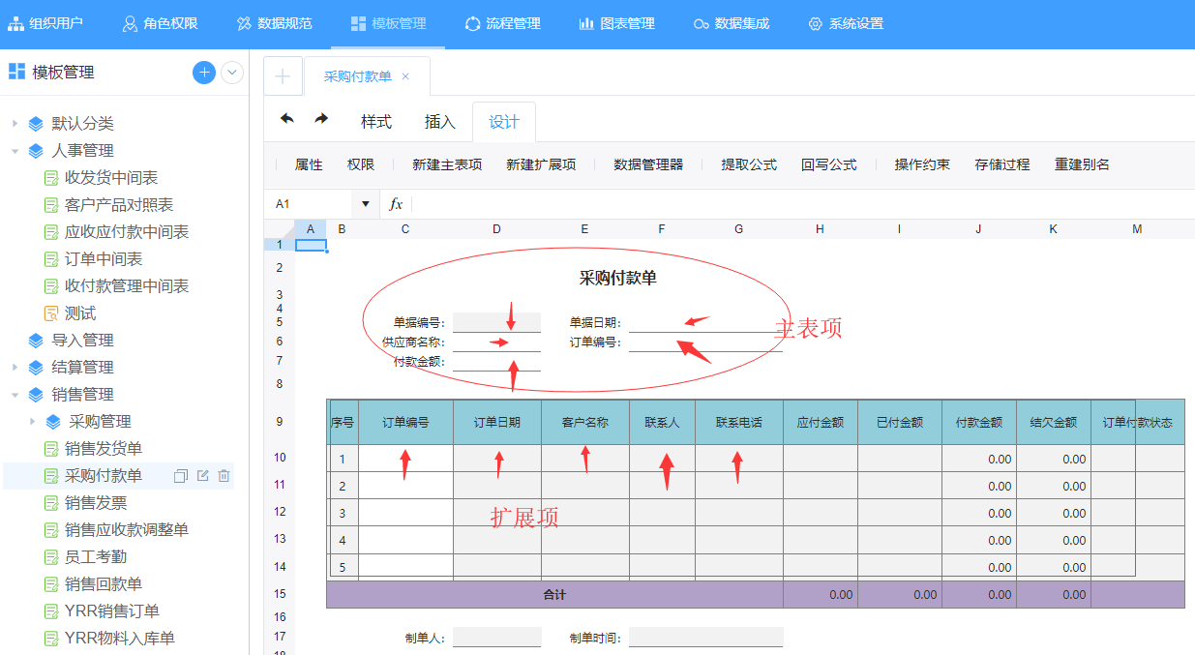The image size is (1195, 655).
Task: Open 数据规范 in the top navigation
Action: [x=274, y=23]
